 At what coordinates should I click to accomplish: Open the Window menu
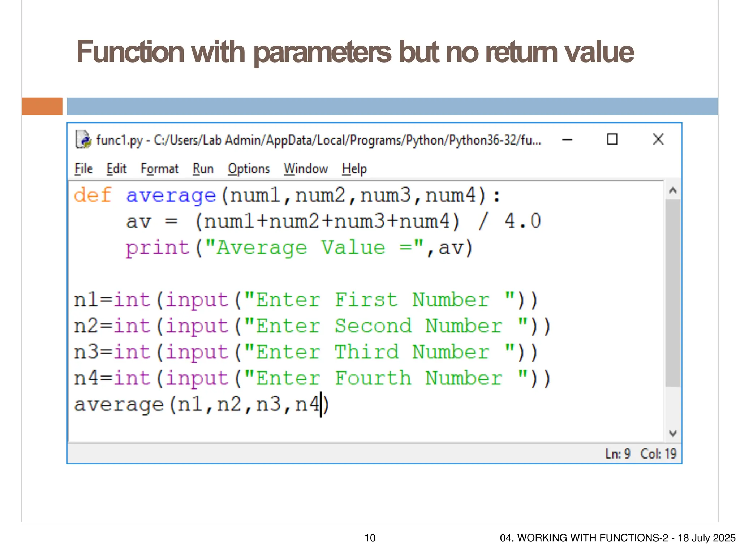(x=306, y=169)
